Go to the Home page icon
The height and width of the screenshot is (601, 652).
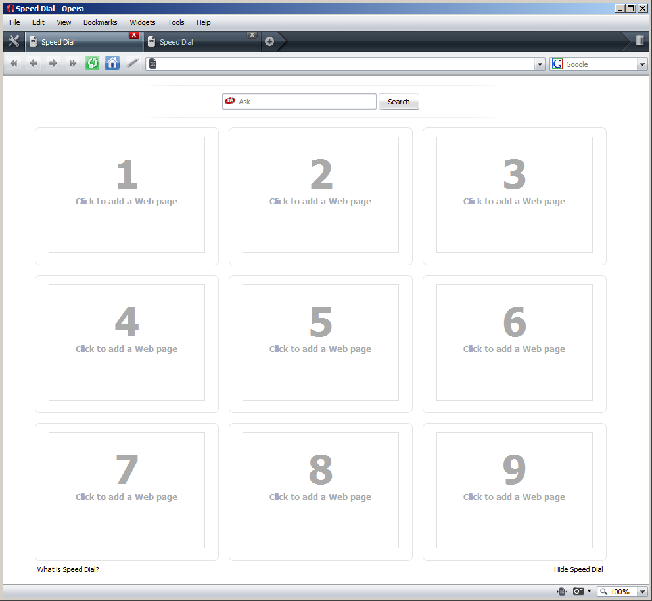(112, 64)
